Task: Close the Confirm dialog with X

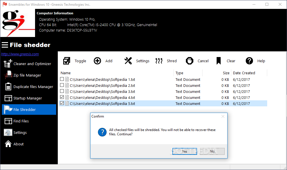Action: coord(223,116)
